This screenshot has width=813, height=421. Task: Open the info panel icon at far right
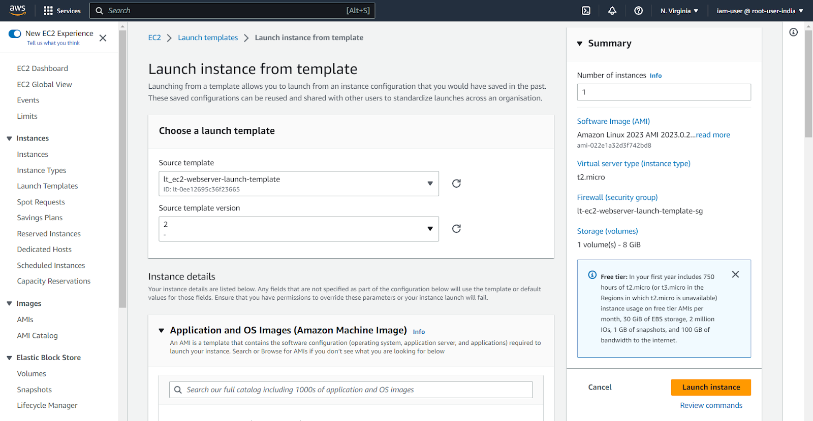[794, 32]
